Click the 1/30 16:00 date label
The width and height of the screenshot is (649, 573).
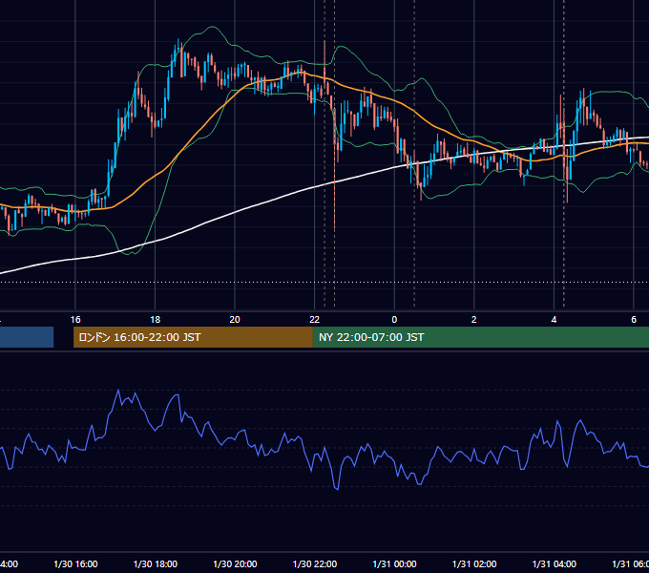pos(75,563)
